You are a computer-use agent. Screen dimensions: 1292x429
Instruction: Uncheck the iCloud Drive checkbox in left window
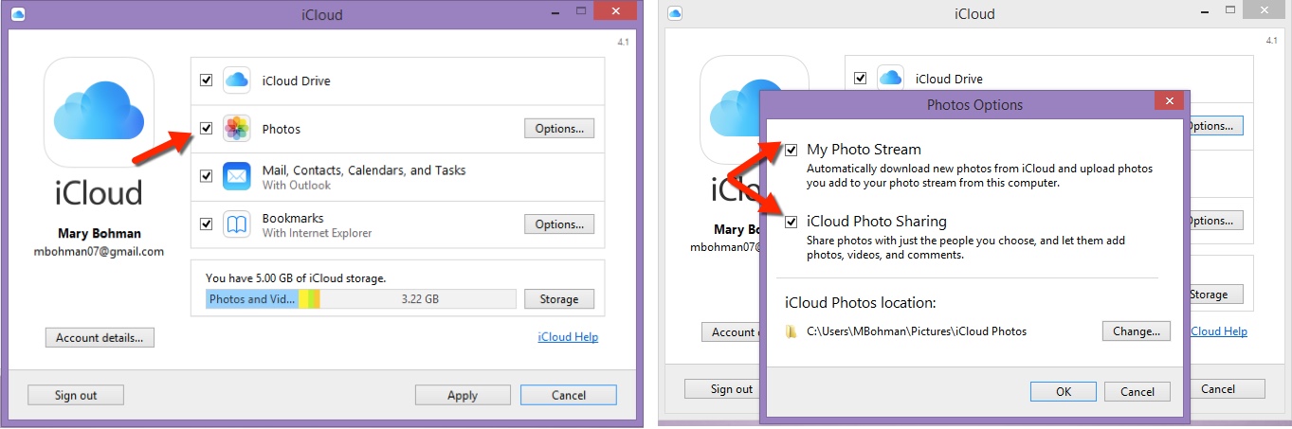pyautogui.click(x=206, y=80)
